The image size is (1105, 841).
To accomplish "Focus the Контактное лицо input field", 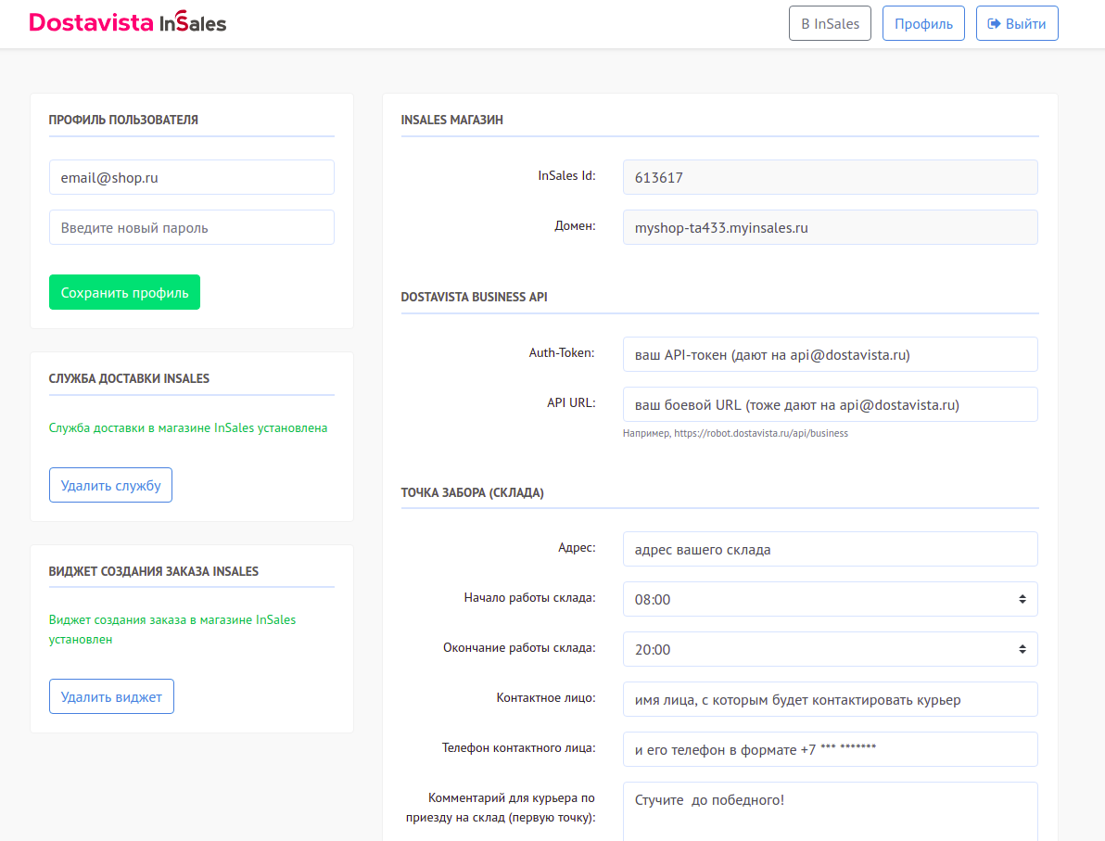I will tap(831, 698).
